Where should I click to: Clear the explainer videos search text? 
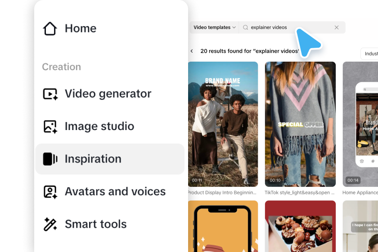337,27
